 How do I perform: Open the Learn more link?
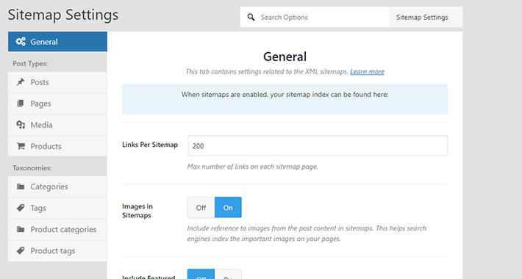367,71
